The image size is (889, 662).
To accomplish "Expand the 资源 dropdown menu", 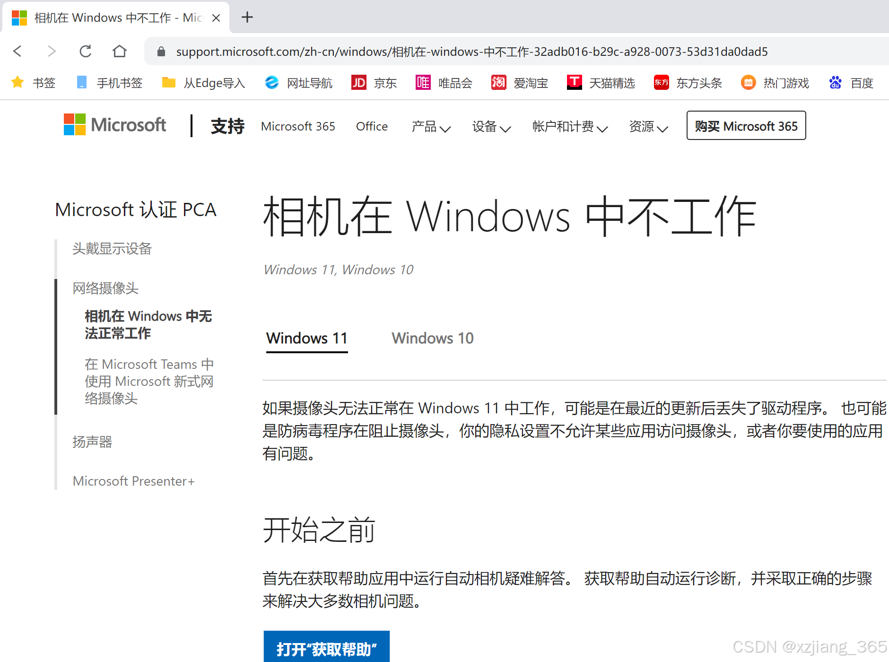I will coord(648,126).
